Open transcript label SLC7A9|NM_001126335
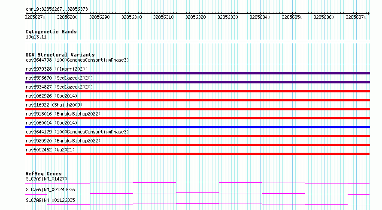382x210 pixels. pos(50,200)
